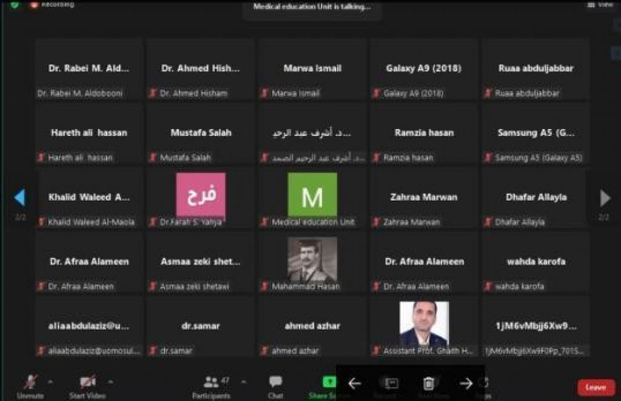Open the View layout menu

(x=601, y=5)
